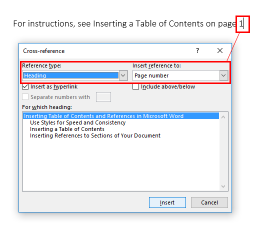Select Use Styles for Speed and Consistency
The image size is (262, 226).
click(x=77, y=122)
